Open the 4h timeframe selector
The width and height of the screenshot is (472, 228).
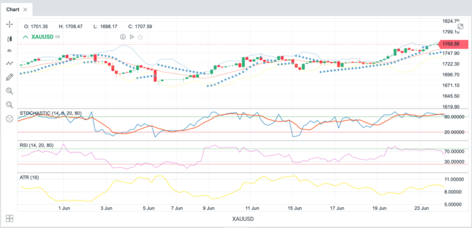[x=9, y=51]
